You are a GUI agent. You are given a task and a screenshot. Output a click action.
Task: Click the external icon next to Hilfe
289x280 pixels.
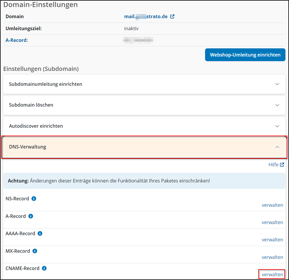coord(282,165)
